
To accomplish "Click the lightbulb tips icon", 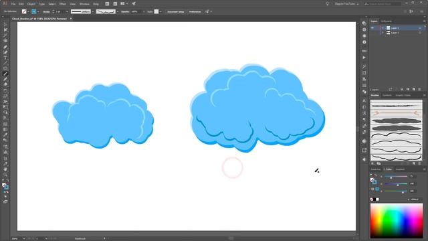I will 327,4.
